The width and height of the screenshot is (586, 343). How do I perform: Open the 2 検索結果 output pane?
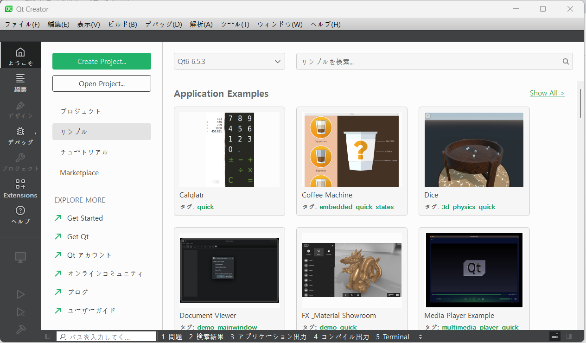(x=206, y=337)
